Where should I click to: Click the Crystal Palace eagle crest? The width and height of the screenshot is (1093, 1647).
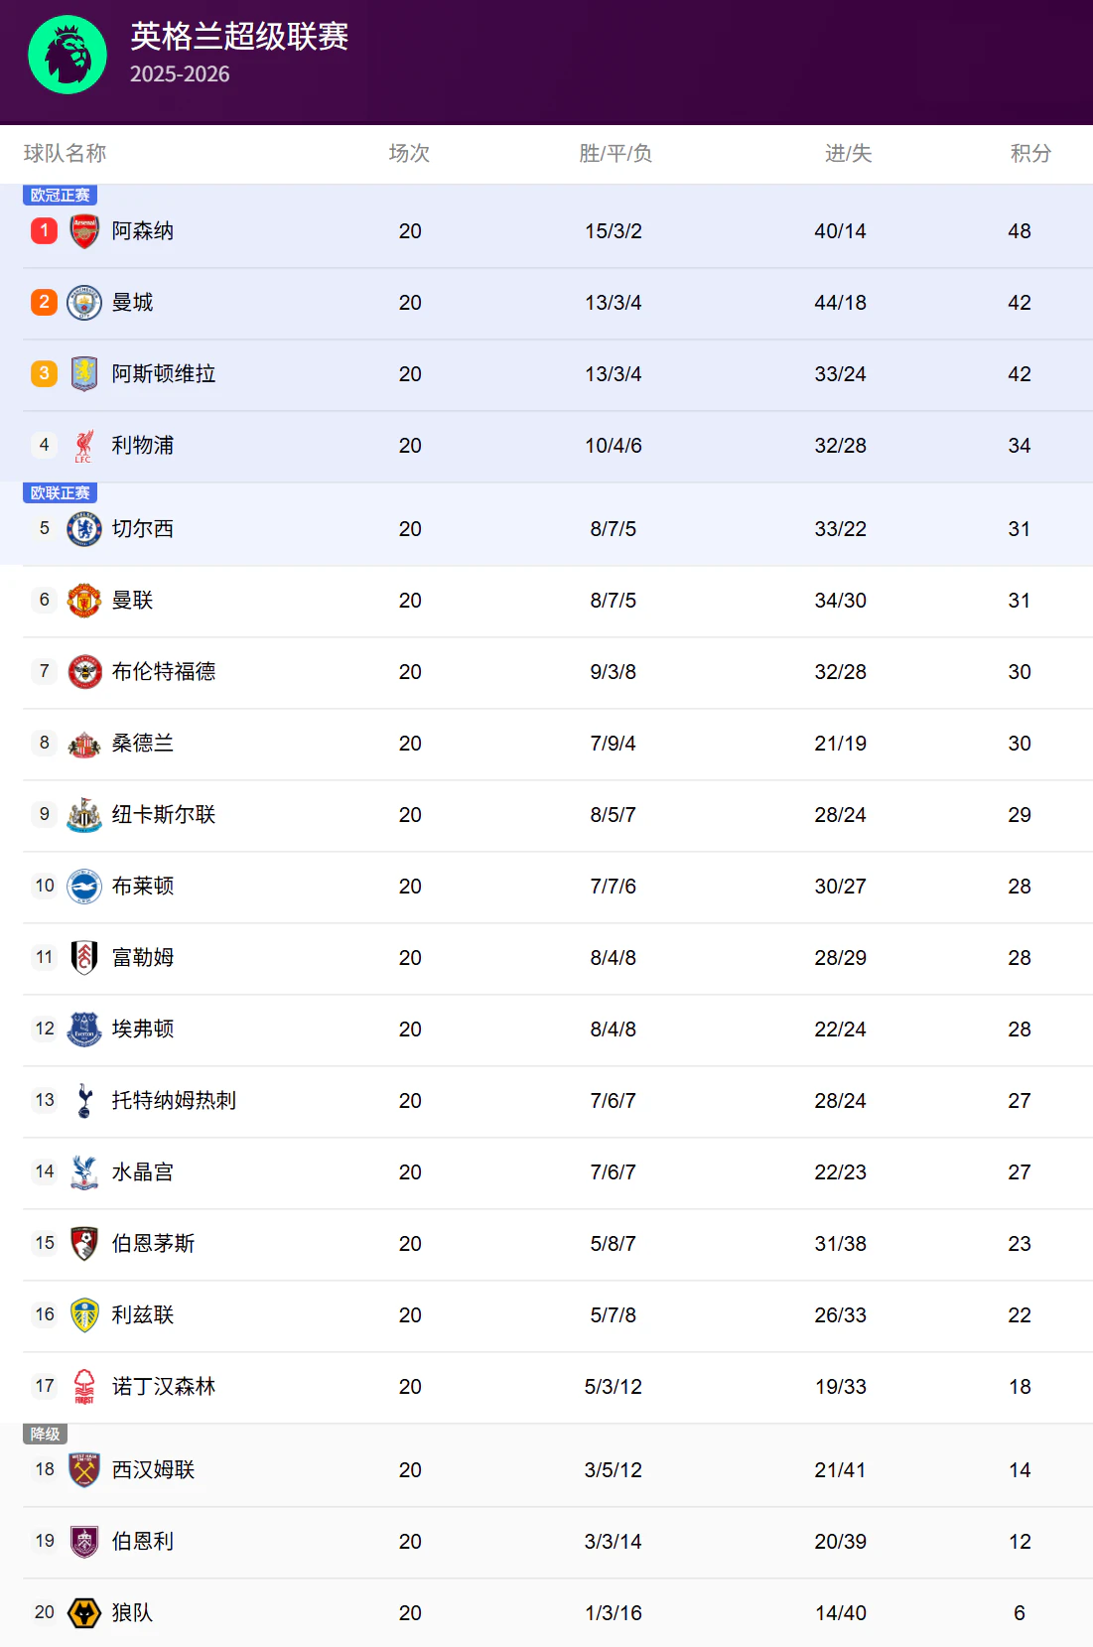point(84,1172)
